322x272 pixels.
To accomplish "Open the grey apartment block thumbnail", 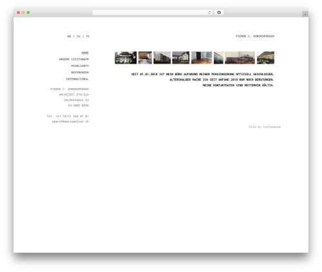I will click(x=162, y=58).
